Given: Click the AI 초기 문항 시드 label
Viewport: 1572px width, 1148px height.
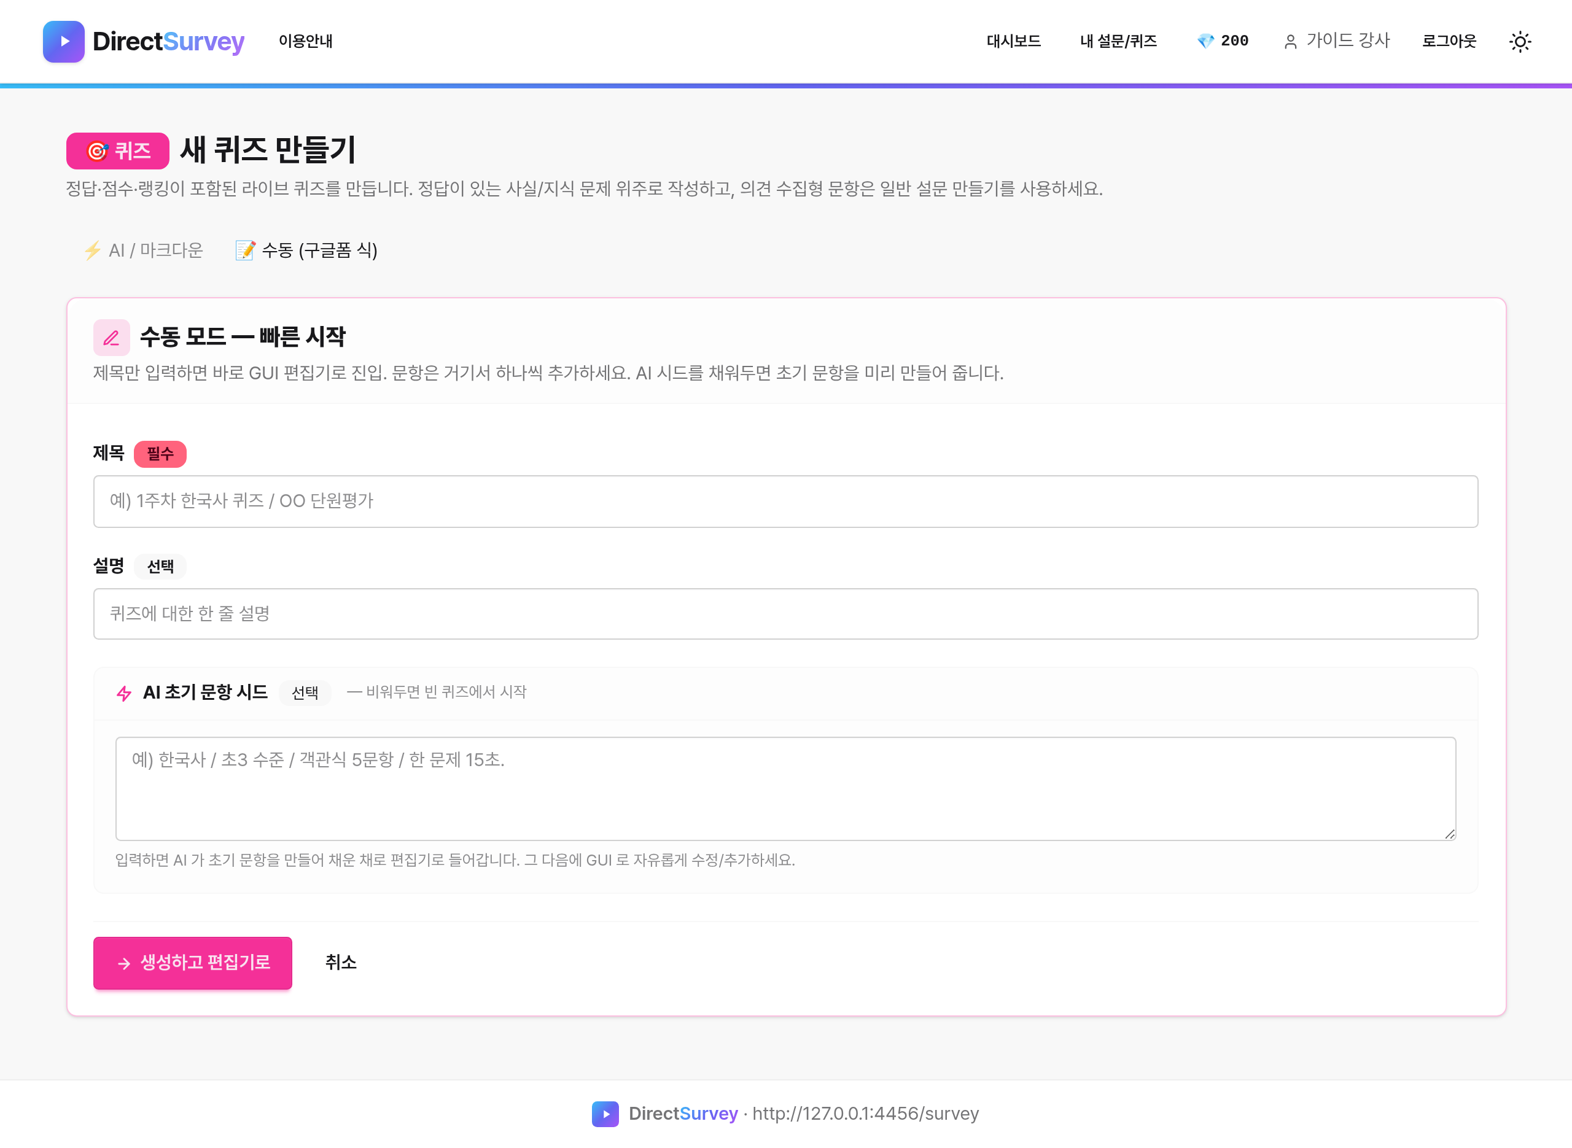Looking at the screenshot, I should [x=205, y=692].
